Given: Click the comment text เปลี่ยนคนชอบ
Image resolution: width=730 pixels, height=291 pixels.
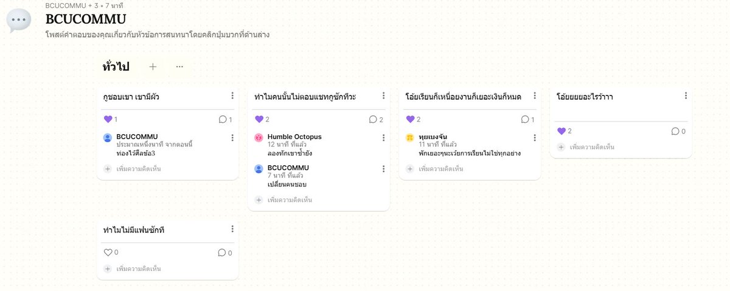Looking at the screenshot, I should [287, 184].
